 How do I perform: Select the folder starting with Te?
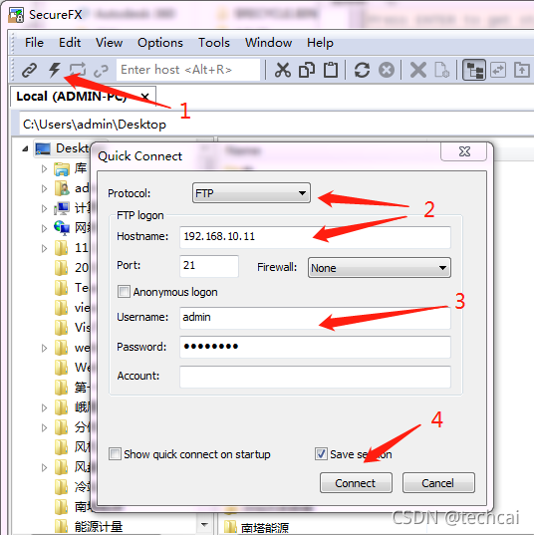click(72, 288)
